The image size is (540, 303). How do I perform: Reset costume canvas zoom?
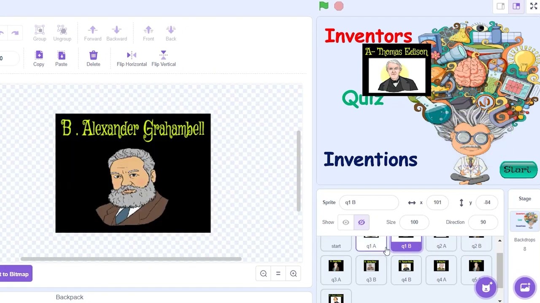278,274
